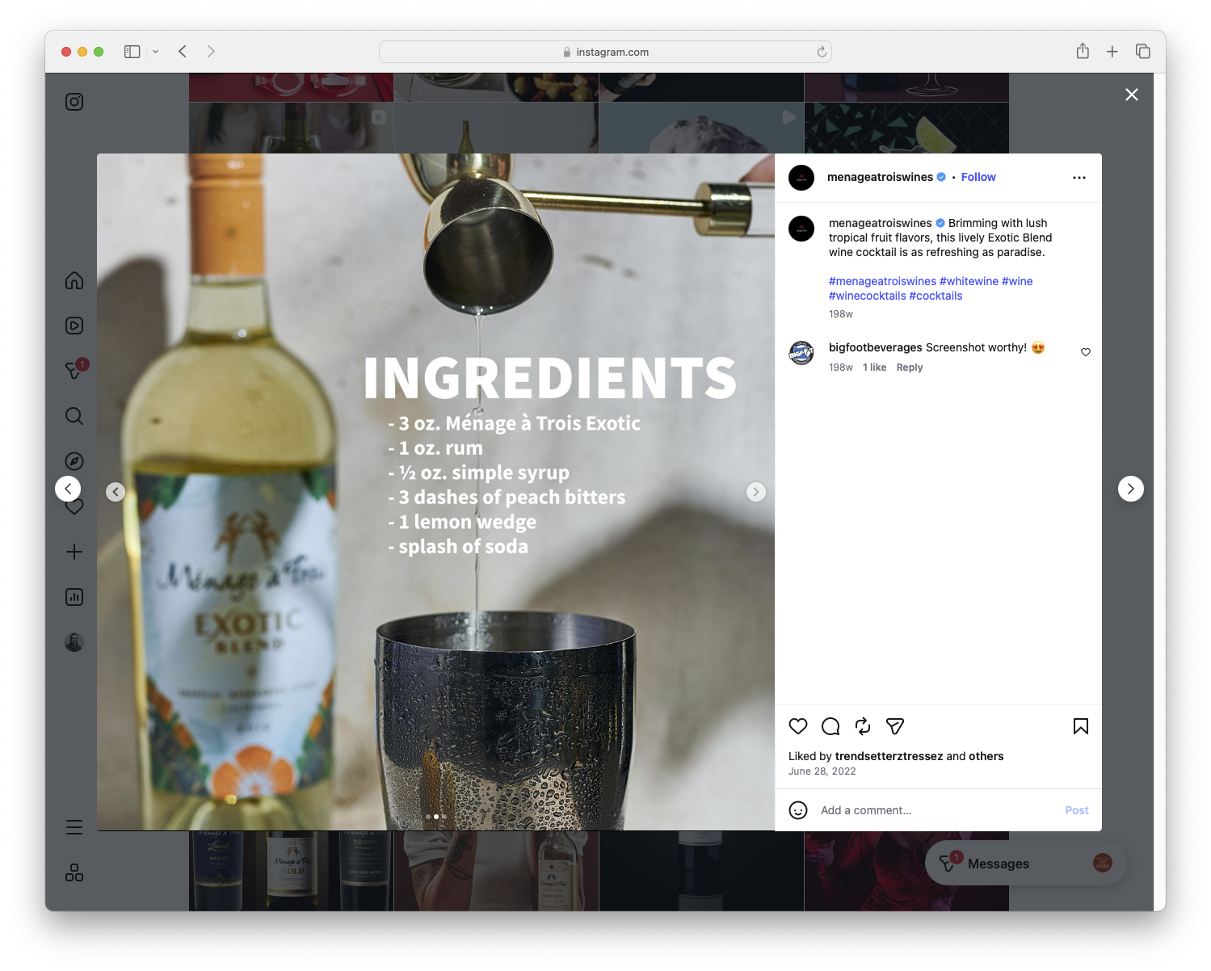Reload the page in Safari
This screenshot has height=971, width=1211.
coord(822,52)
